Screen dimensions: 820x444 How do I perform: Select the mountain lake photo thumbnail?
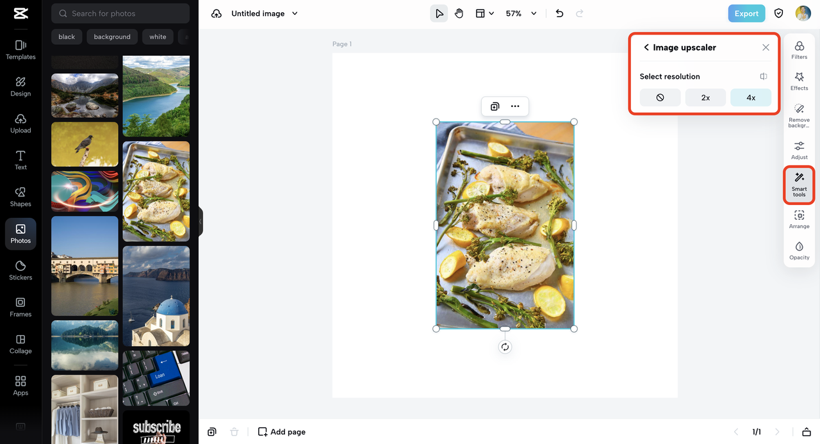[x=85, y=95]
